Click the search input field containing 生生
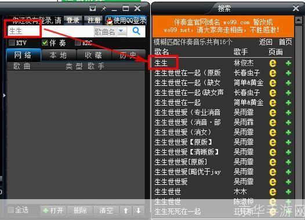 tap(50, 31)
